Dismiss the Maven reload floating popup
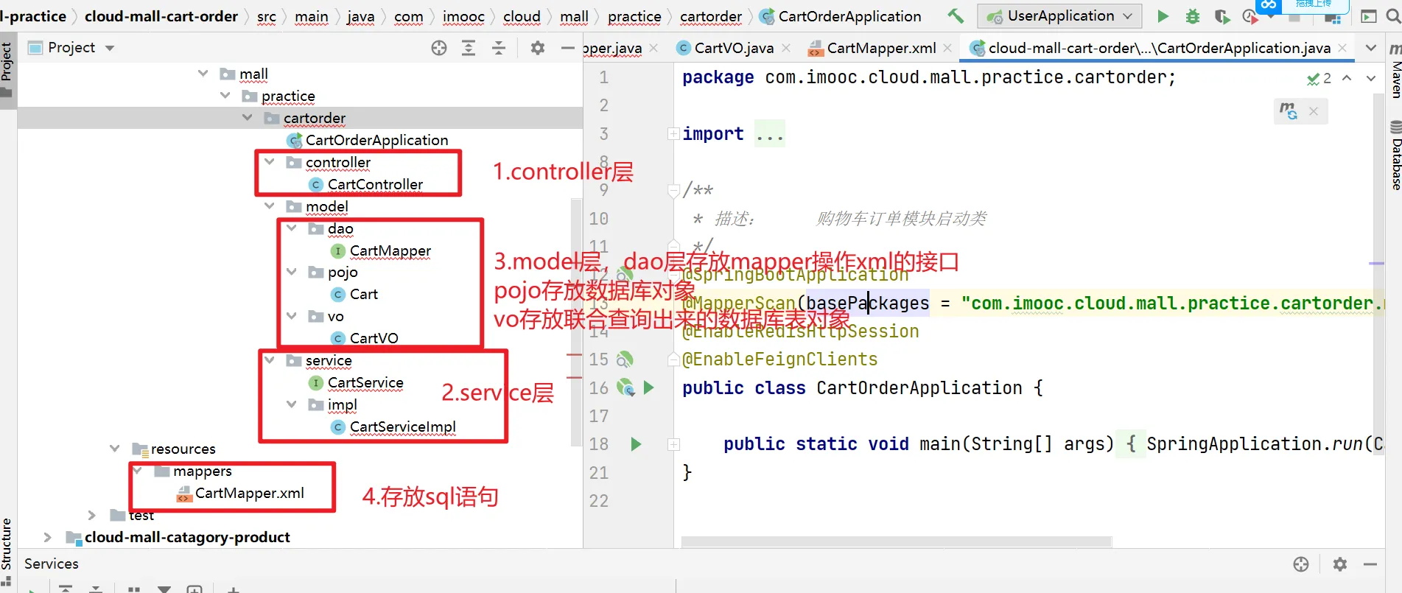 point(1314,111)
